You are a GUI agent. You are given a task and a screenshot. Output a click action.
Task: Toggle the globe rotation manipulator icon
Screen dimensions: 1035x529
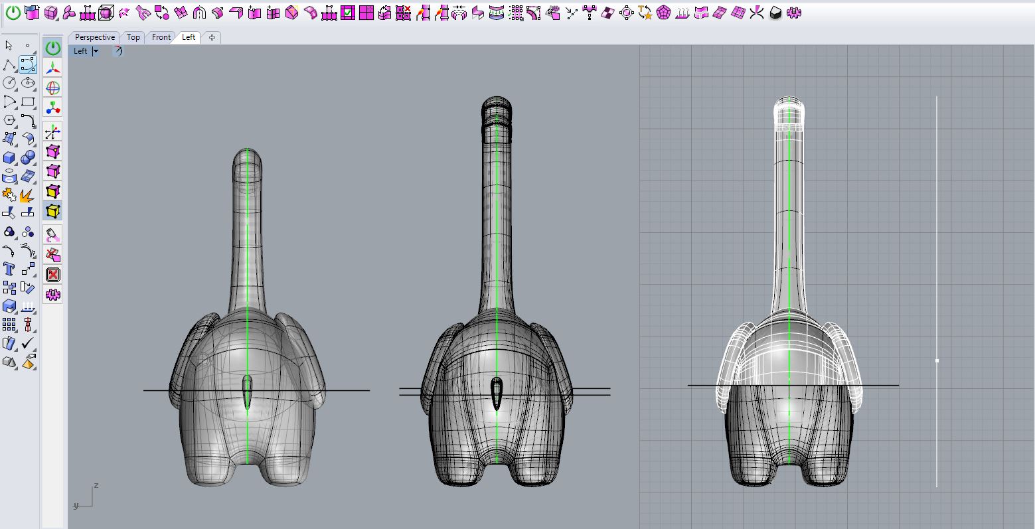tap(53, 88)
